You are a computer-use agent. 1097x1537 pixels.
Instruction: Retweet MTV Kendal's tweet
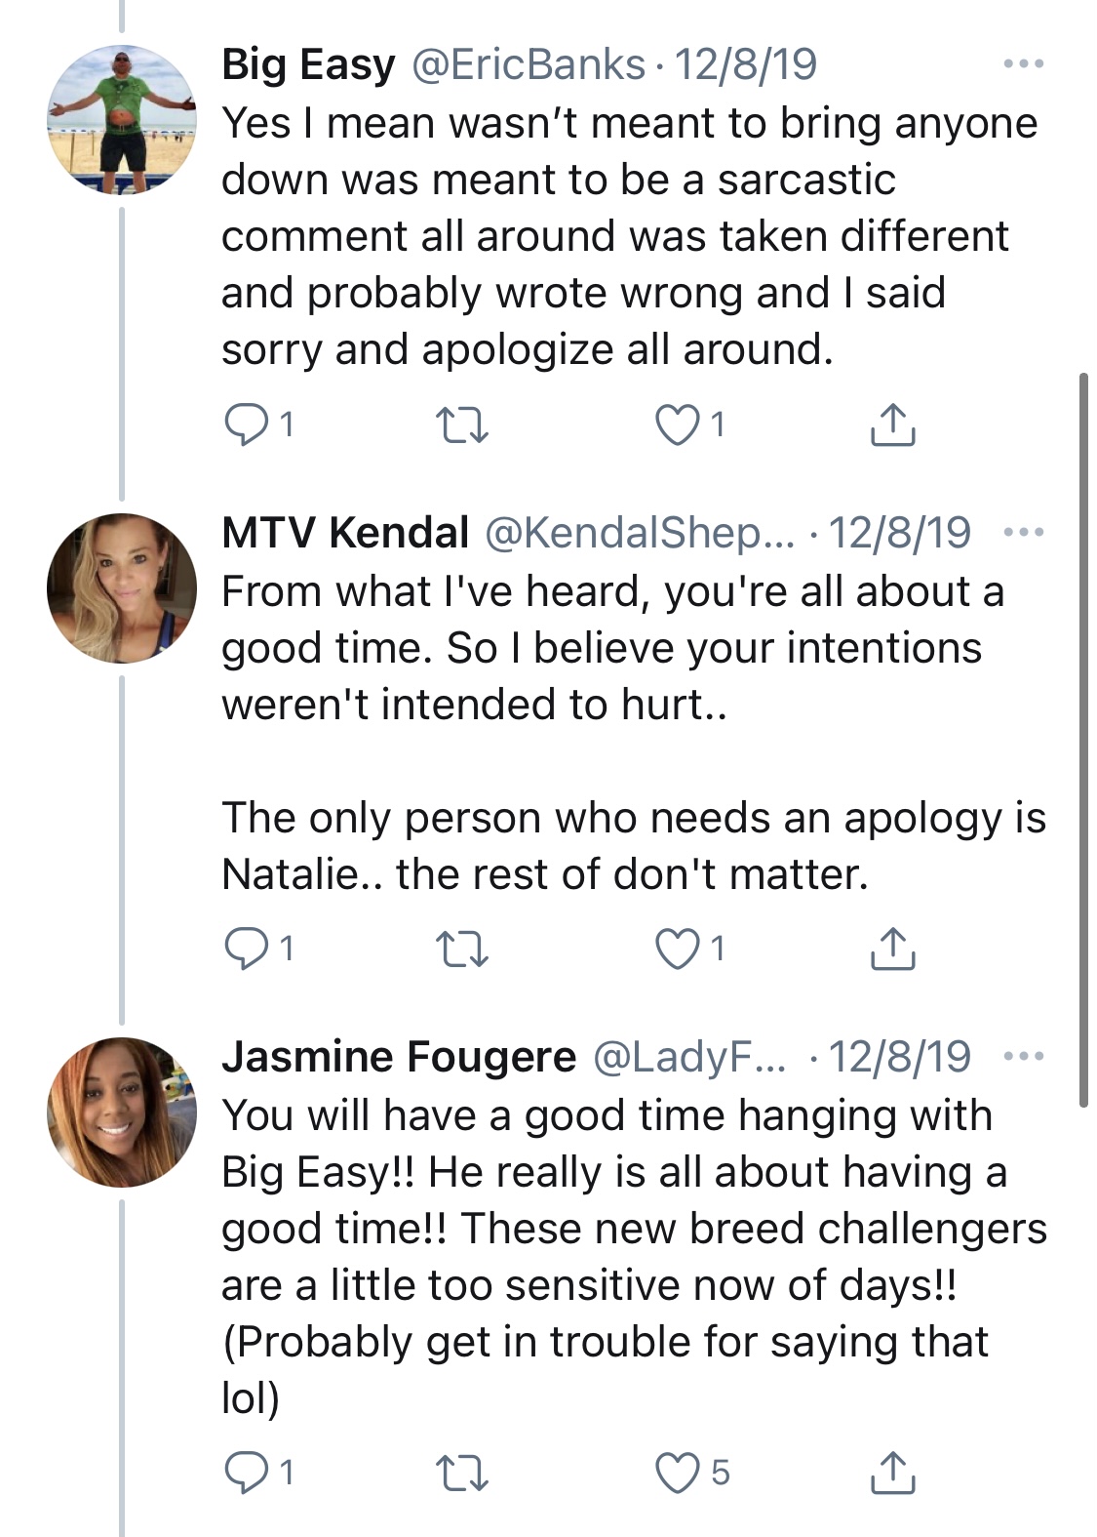coord(461,949)
